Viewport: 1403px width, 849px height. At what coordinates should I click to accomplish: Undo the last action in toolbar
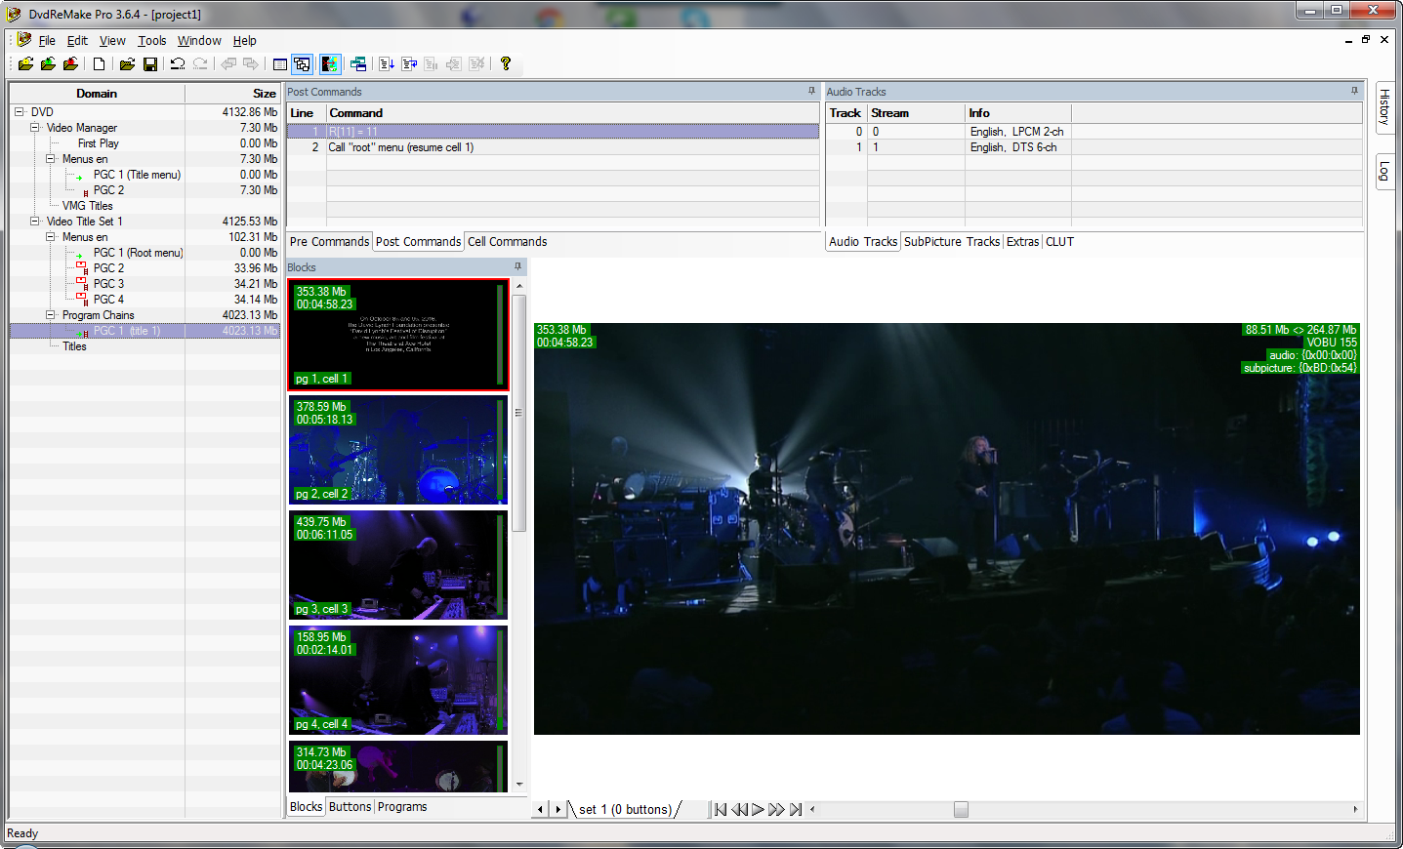click(177, 64)
